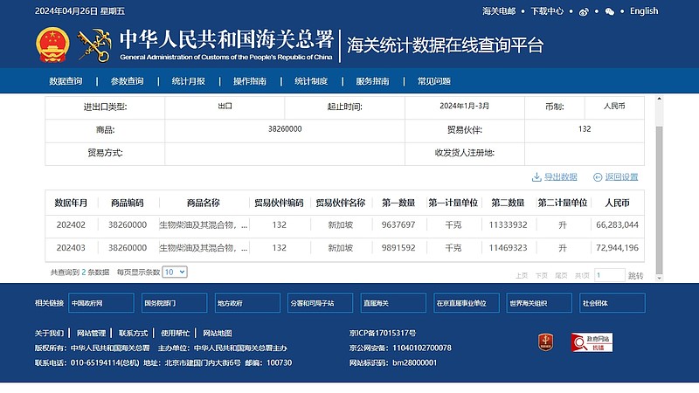Expand the 地方政府 related links box
This screenshot has height=393, width=699.
(247, 303)
